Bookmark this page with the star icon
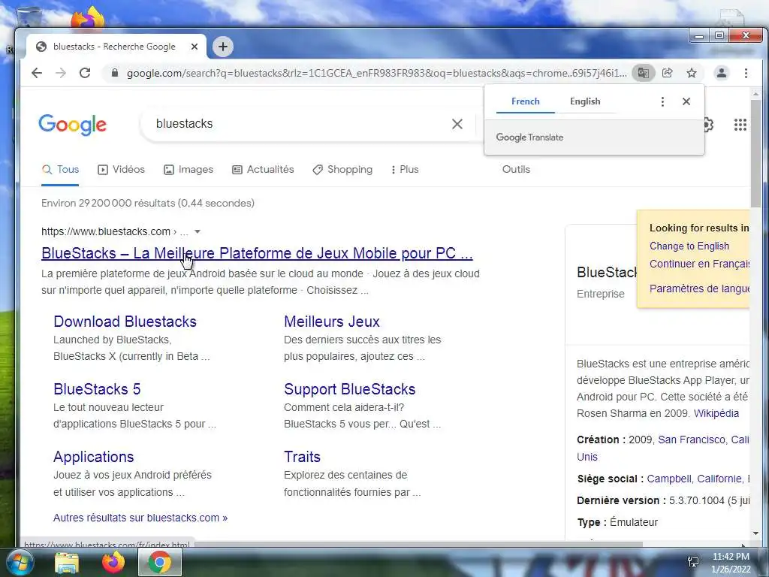 [x=692, y=73]
